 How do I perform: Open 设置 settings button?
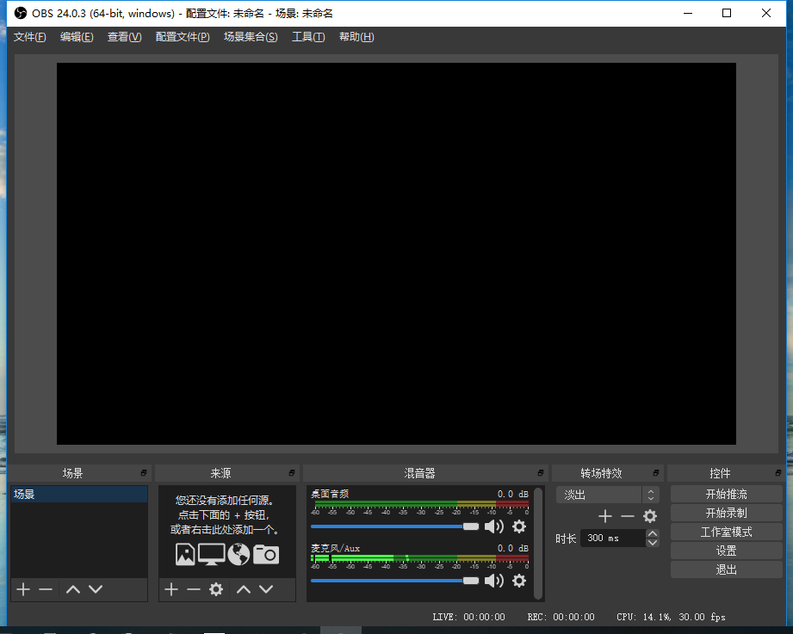726,551
